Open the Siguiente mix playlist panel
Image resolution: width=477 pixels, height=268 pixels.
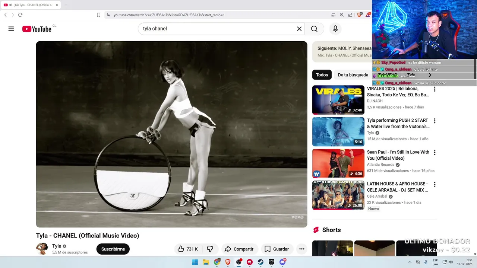[342, 52]
